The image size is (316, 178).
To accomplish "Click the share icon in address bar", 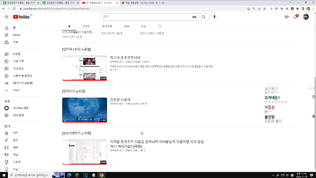I will (259, 9).
